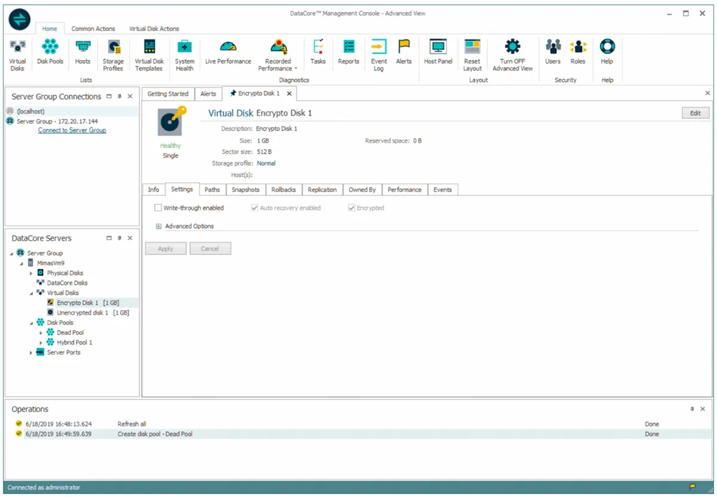Select Unencrypted disk 1 in tree
717x497 pixels.
(87, 312)
